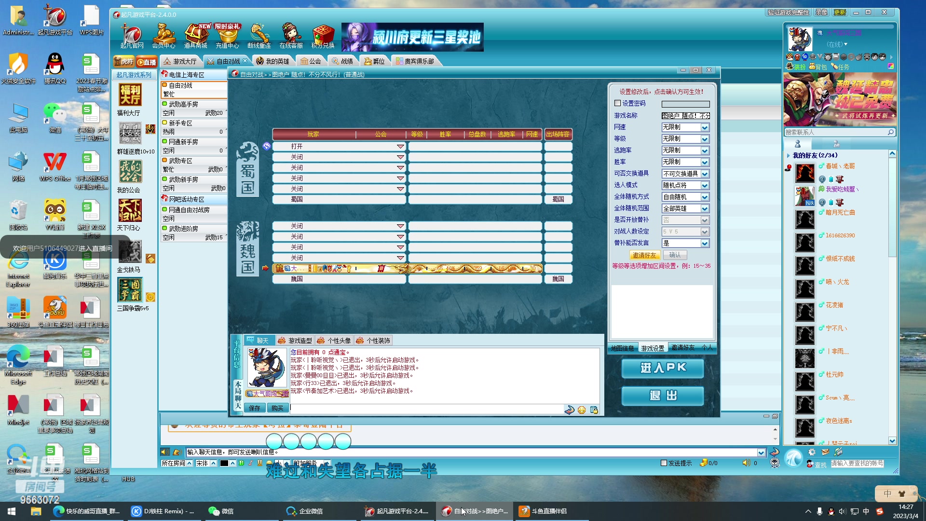Open emoji picker in room chat
The image size is (926, 521).
pos(582,410)
